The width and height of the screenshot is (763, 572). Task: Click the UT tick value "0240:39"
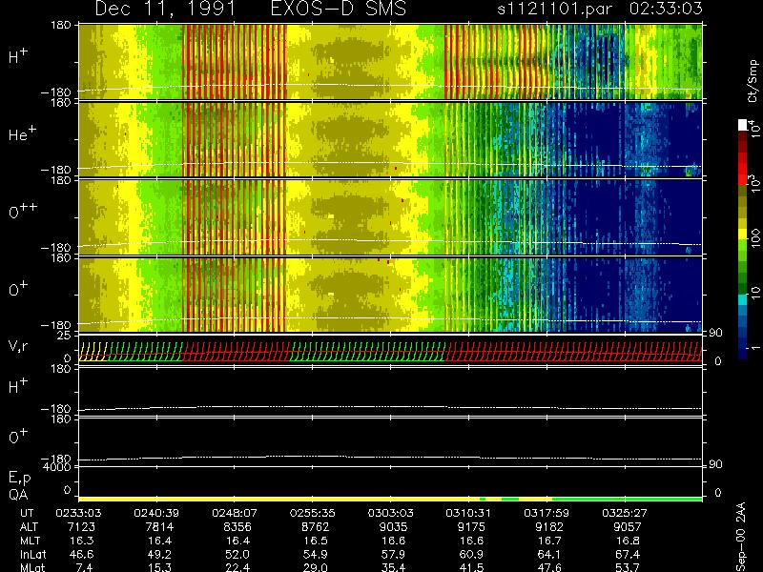pos(156,513)
